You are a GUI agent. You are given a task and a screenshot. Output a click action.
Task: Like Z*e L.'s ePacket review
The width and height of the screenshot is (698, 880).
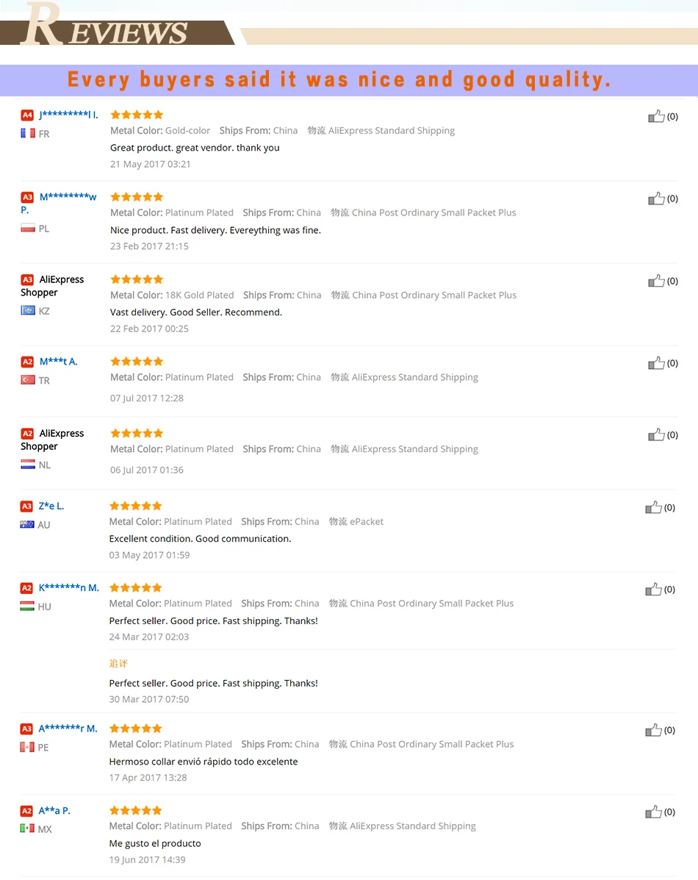(653, 507)
